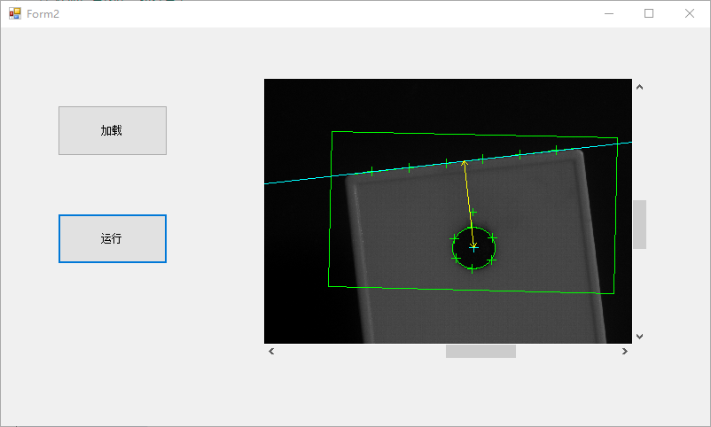Click the 加载 (Load) button
The height and width of the screenshot is (427, 711).
(113, 130)
